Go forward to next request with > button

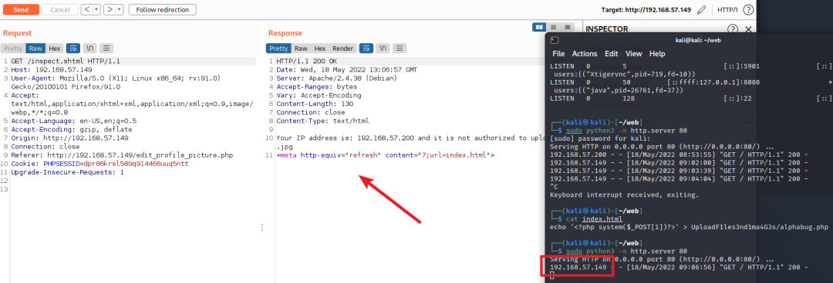[110, 9]
